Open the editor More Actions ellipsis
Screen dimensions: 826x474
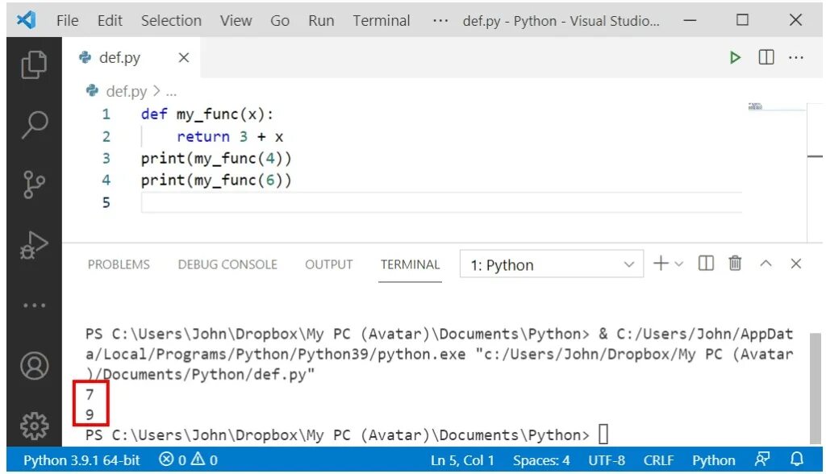(x=796, y=57)
